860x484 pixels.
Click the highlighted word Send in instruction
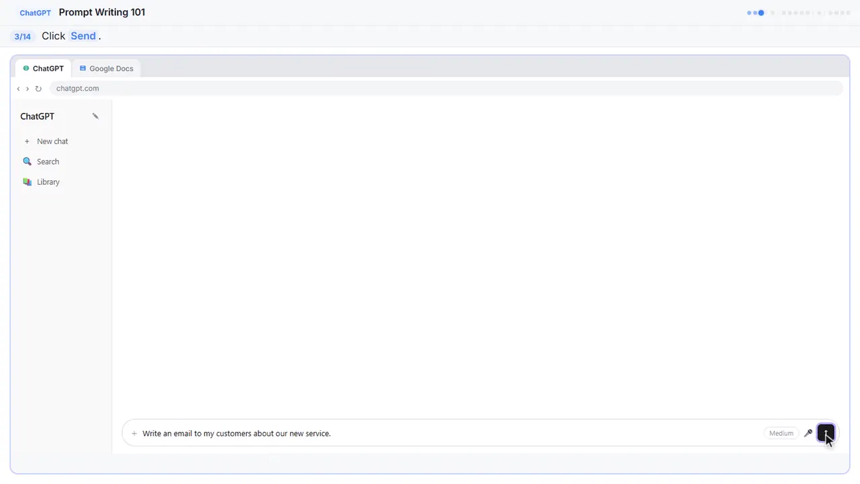coord(83,36)
